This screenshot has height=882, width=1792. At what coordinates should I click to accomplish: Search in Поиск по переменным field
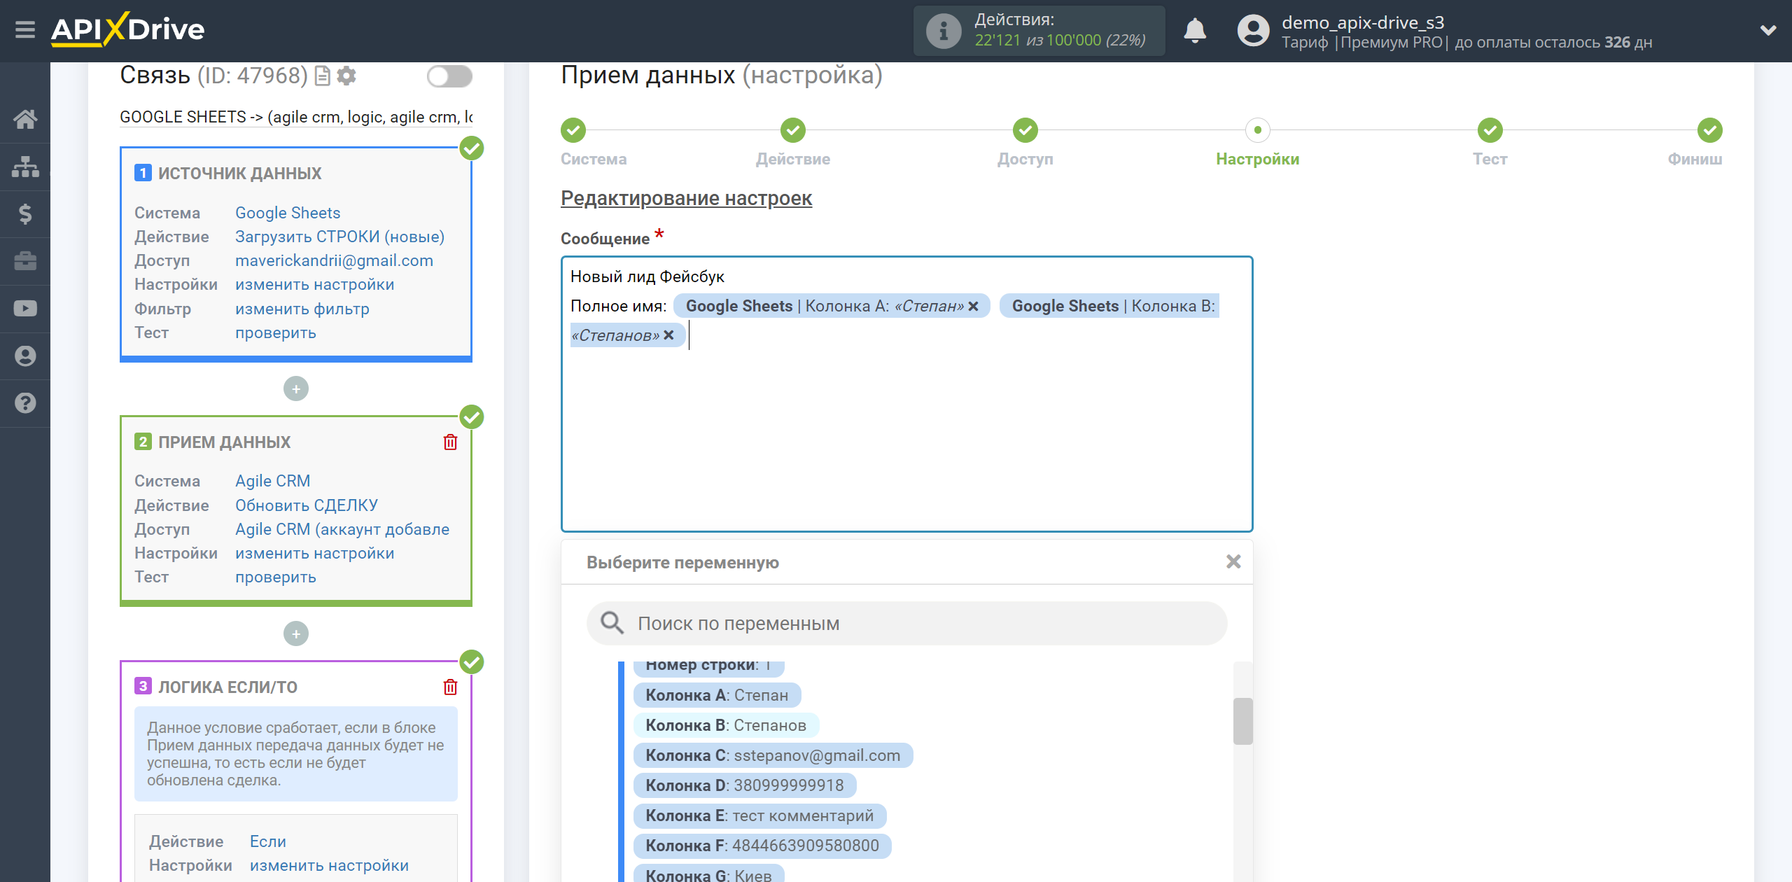click(907, 623)
